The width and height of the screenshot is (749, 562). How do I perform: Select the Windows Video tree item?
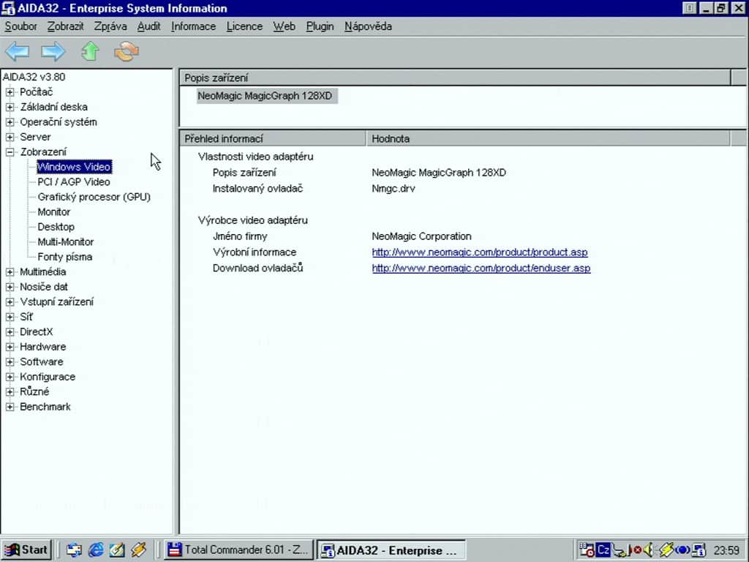(74, 167)
